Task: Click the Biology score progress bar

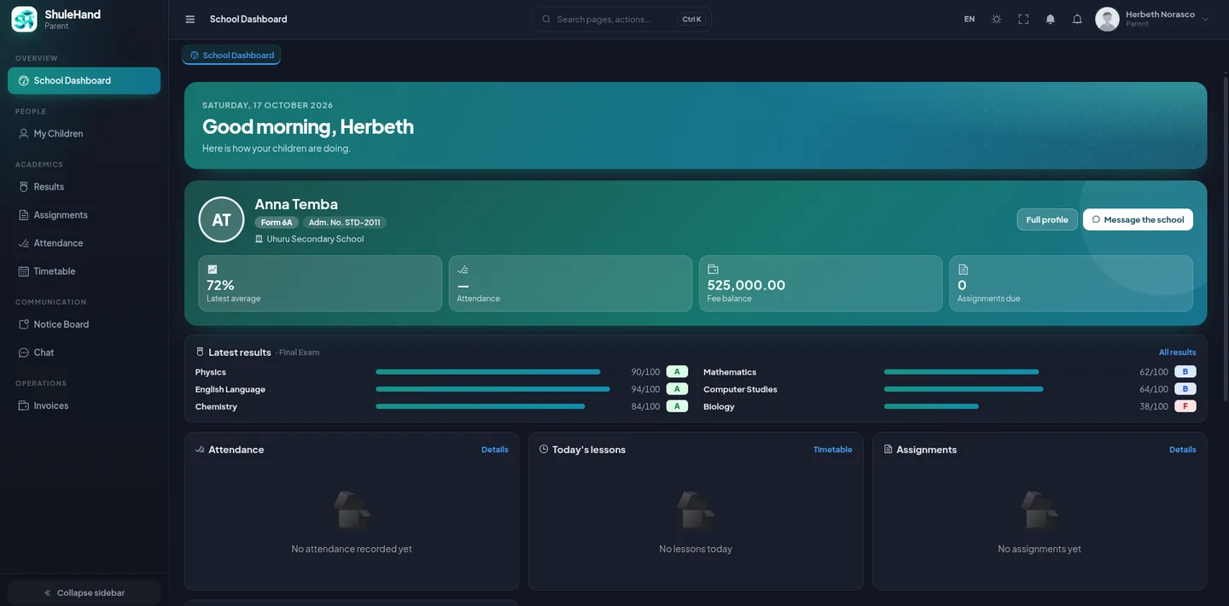Action: (931, 406)
